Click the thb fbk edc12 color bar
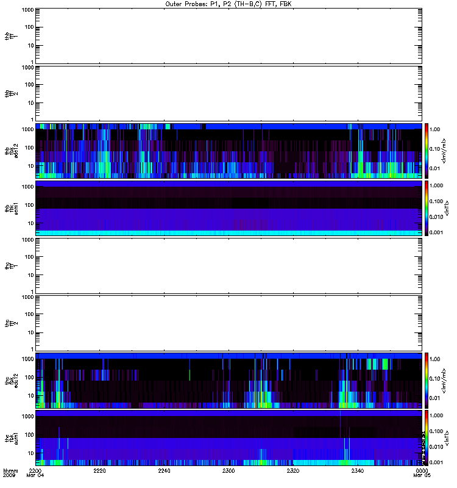457x488 pixels. tap(427, 151)
